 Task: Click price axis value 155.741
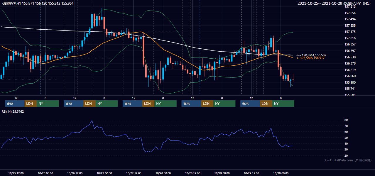tap(350, 89)
